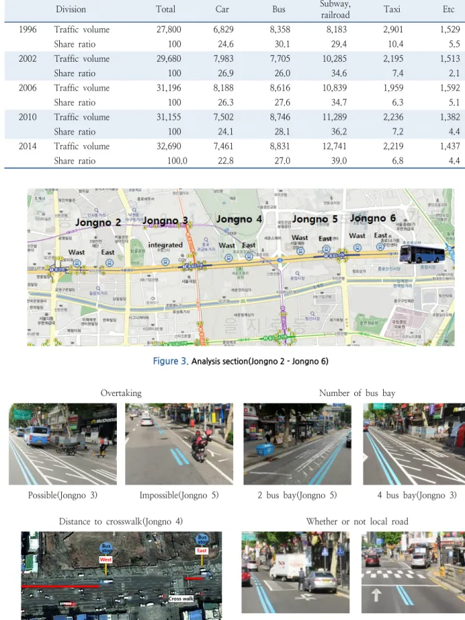Click the year cell '2014'
This screenshot has width=465, height=620.
pos(28,146)
